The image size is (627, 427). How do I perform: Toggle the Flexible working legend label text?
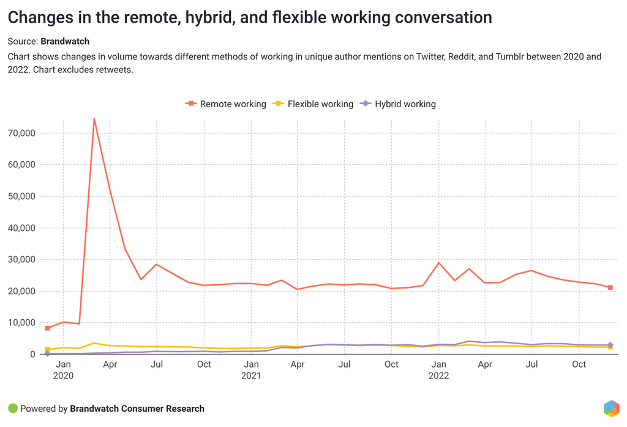click(x=320, y=104)
